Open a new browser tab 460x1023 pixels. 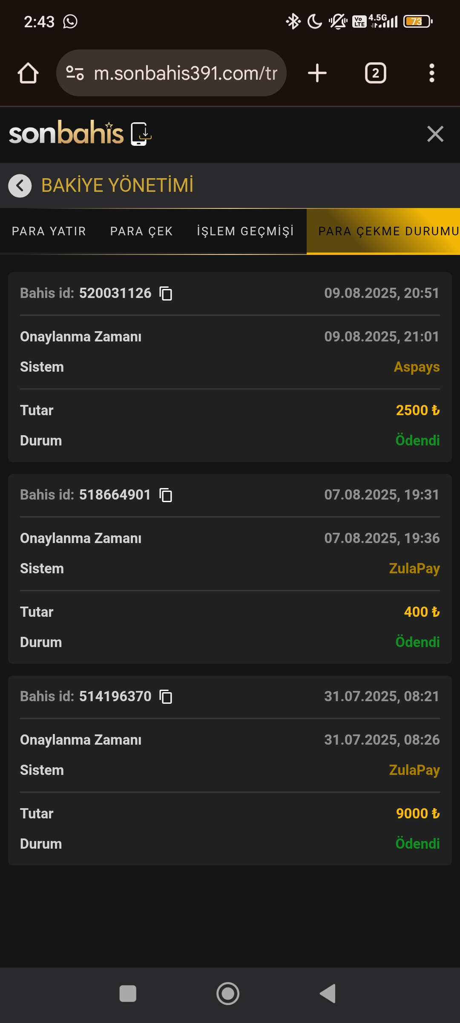317,73
